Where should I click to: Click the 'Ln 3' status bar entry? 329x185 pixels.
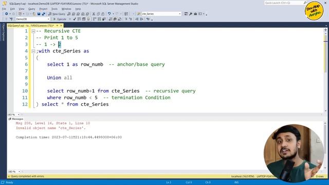[x=168, y=182]
